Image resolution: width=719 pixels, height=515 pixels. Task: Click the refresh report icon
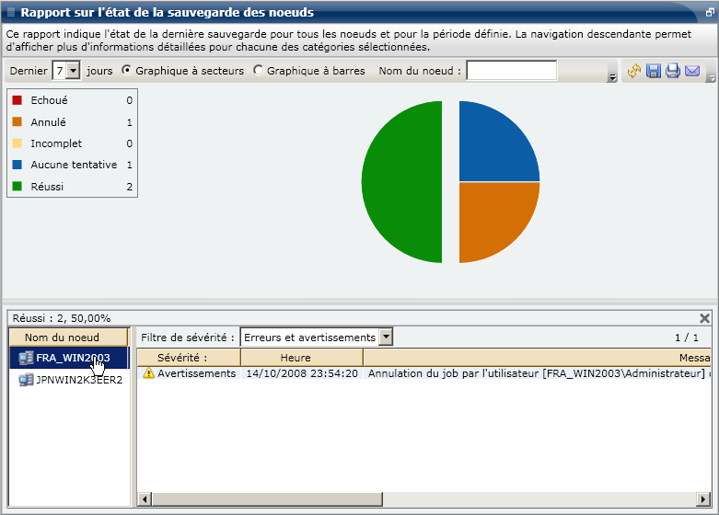(633, 71)
